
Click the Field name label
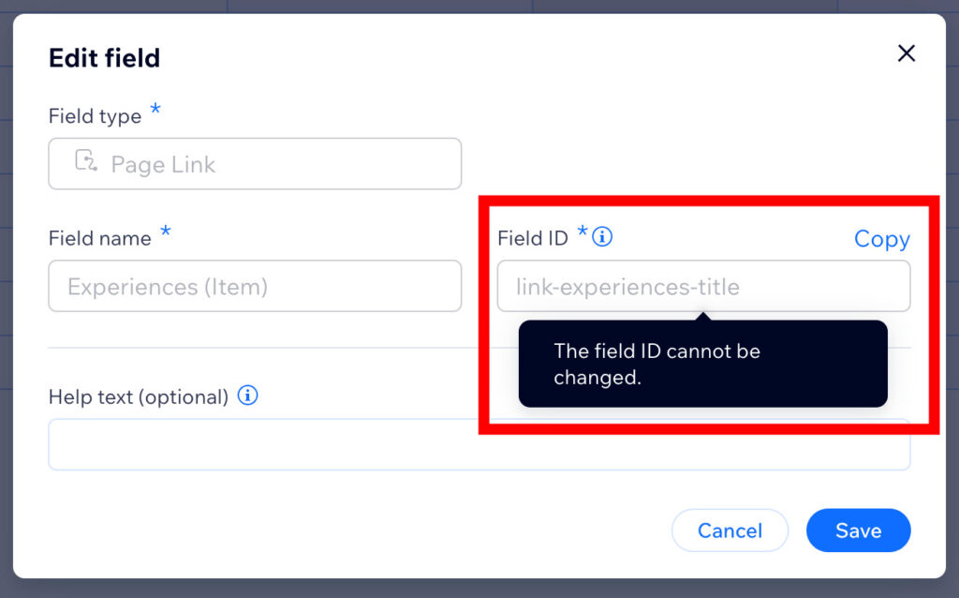pyautogui.click(x=99, y=238)
